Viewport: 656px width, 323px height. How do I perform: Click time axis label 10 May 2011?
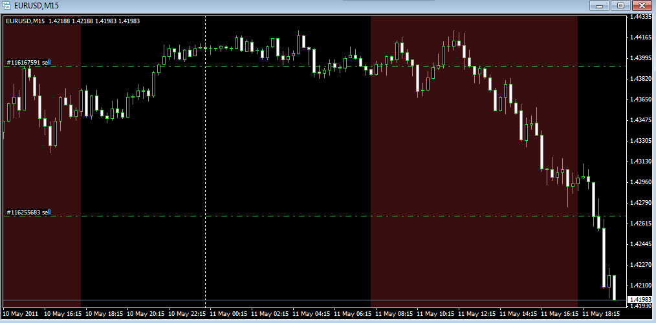(x=21, y=313)
